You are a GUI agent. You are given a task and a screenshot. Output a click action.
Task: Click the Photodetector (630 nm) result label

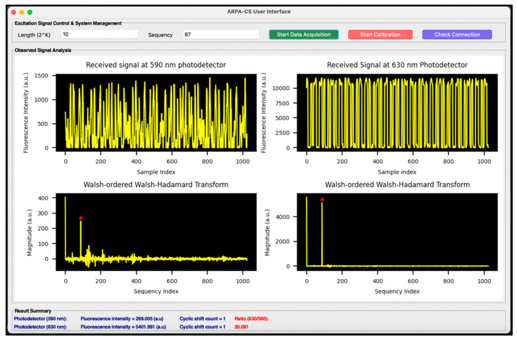[x=40, y=327]
